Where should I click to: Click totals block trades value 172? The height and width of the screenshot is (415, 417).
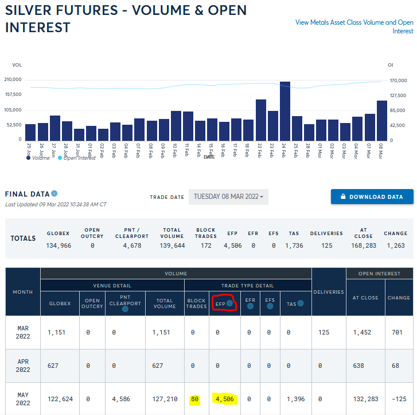(x=206, y=245)
